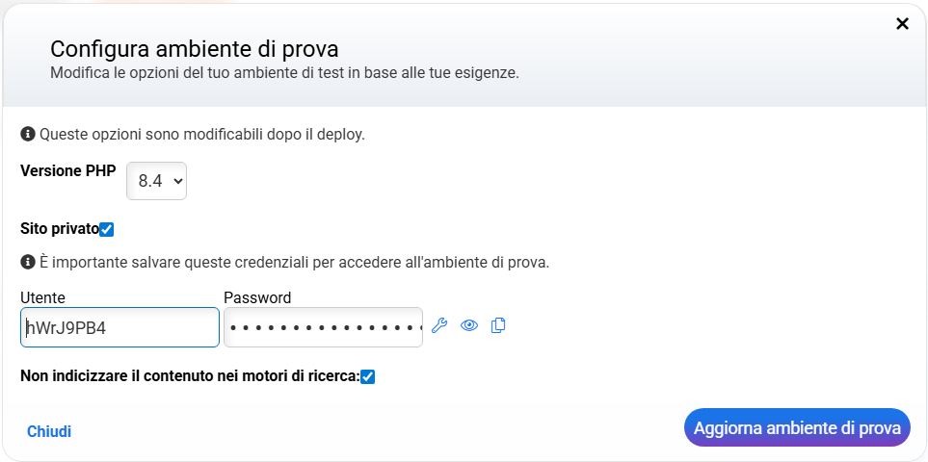The width and height of the screenshot is (928, 462).
Task: Click the "Password" field label
Action: [x=257, y=297]
